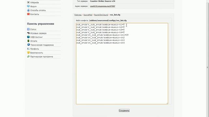Open the Форум link
Viewport: 209px width, 117px height.
pyautogui.click(x=33, y=6)
